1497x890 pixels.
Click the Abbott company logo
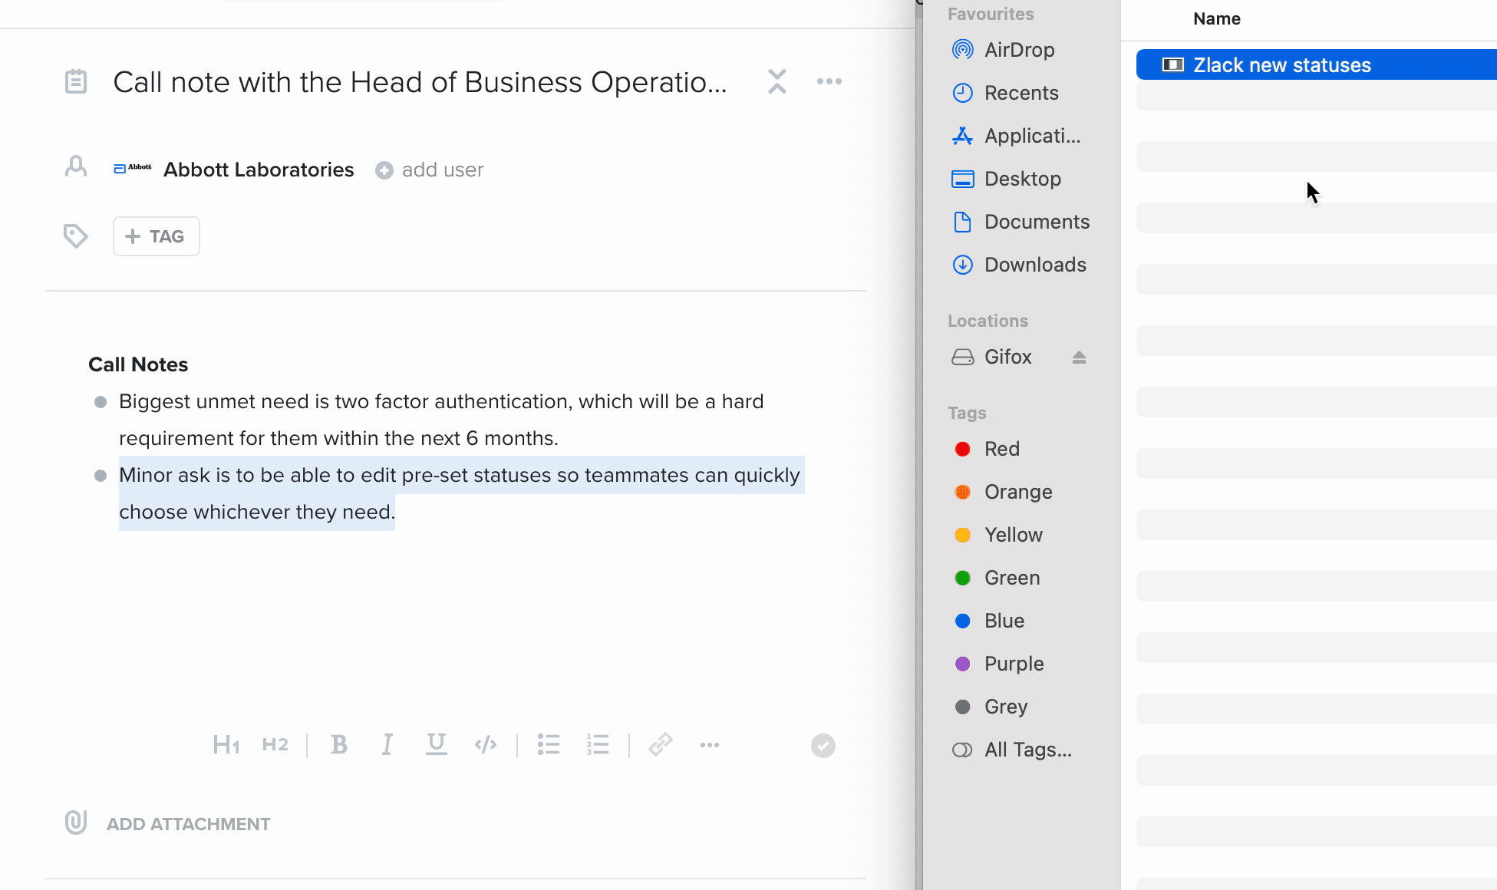(133, 169)
